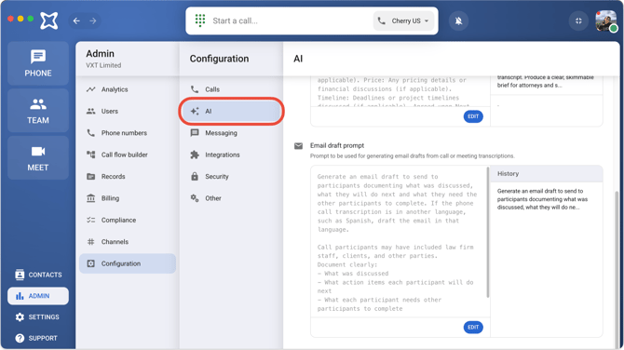
Task: Click the Email draft prompt heading
Action: (336, 145)
